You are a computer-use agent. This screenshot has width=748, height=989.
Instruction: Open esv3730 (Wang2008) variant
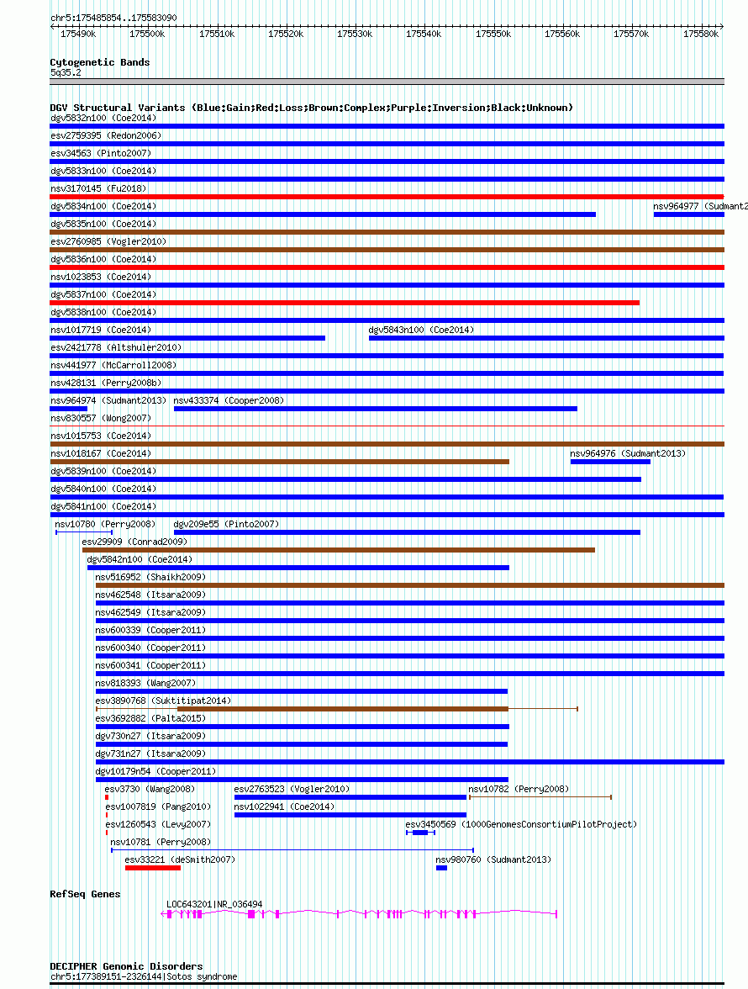click(107, 797)
